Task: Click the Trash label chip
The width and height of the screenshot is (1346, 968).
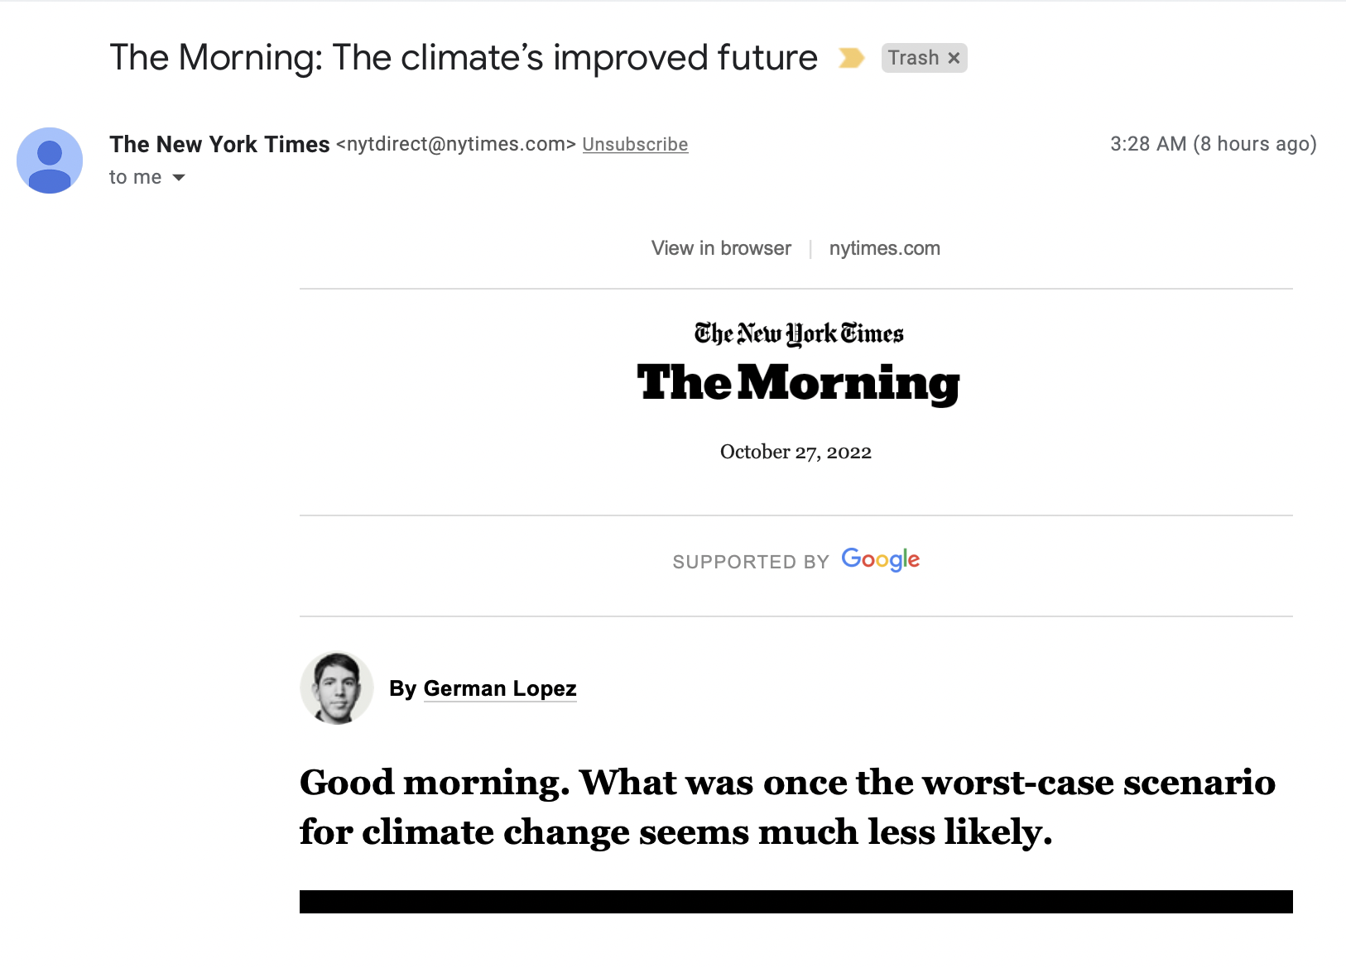Action: [x=913, y=58]
